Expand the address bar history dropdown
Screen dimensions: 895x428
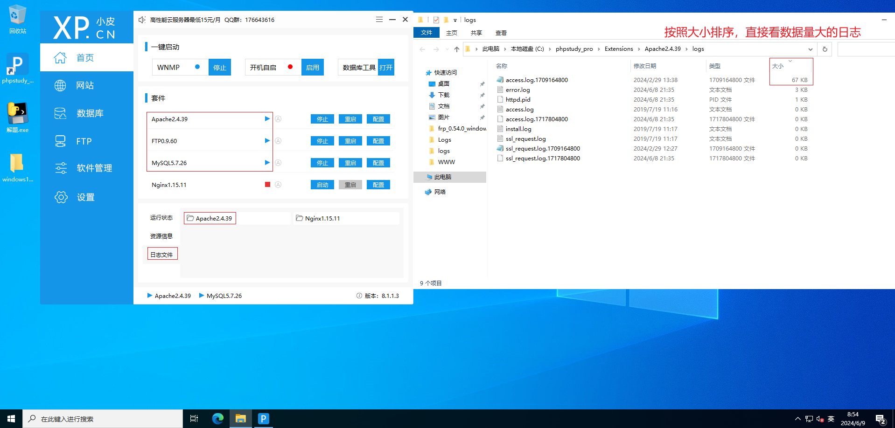[811, 49]
